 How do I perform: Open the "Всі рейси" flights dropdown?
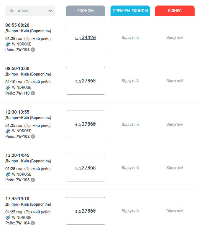click(x=30, y=11)
